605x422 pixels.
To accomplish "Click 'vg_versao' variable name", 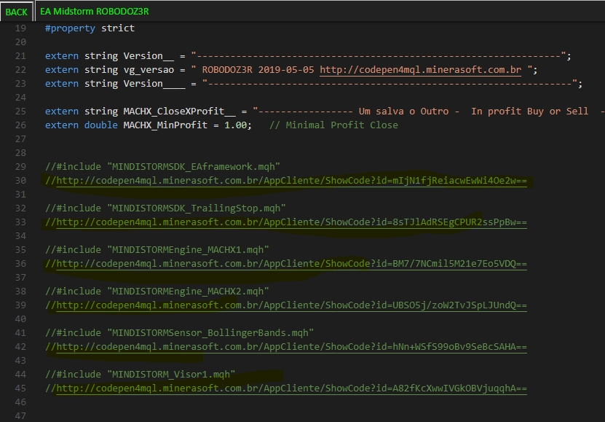I will click(149, 70).
